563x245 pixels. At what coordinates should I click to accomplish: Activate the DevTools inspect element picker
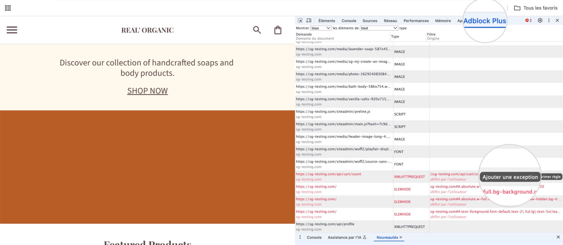300,21
